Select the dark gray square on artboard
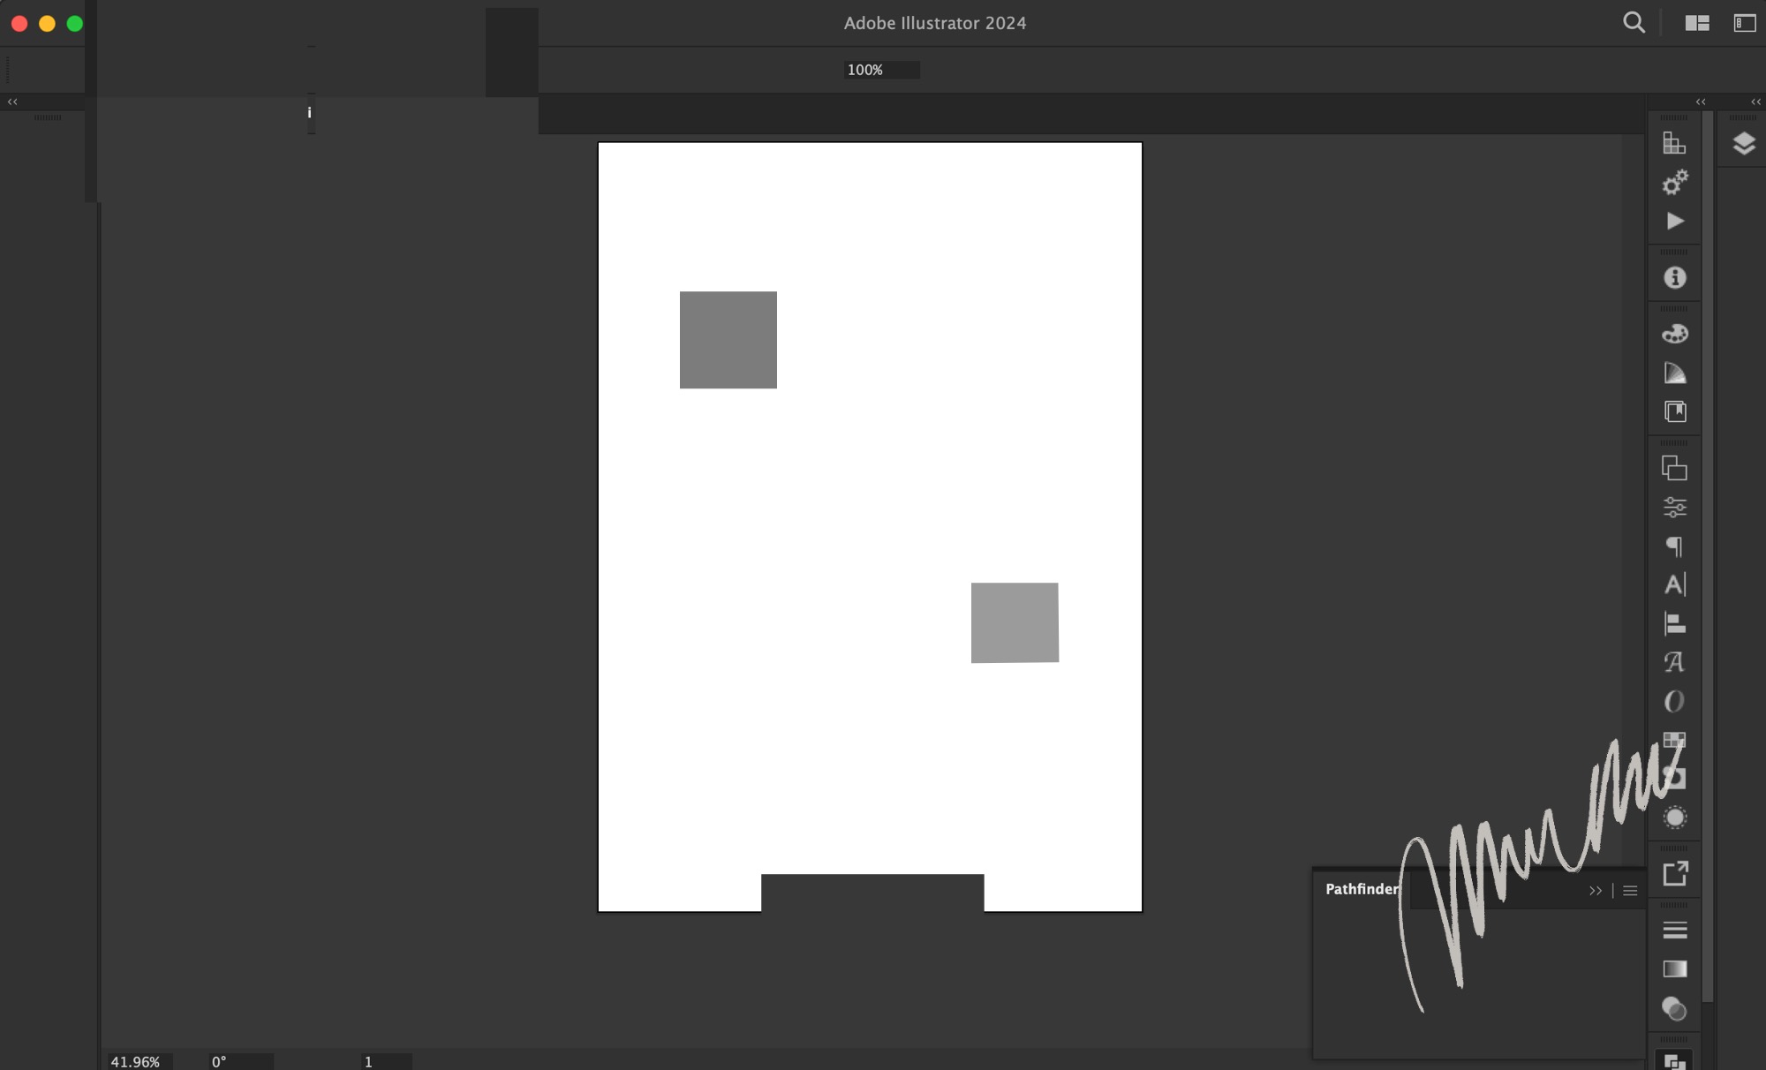The image size is (1766, 1070). (728, 340)
